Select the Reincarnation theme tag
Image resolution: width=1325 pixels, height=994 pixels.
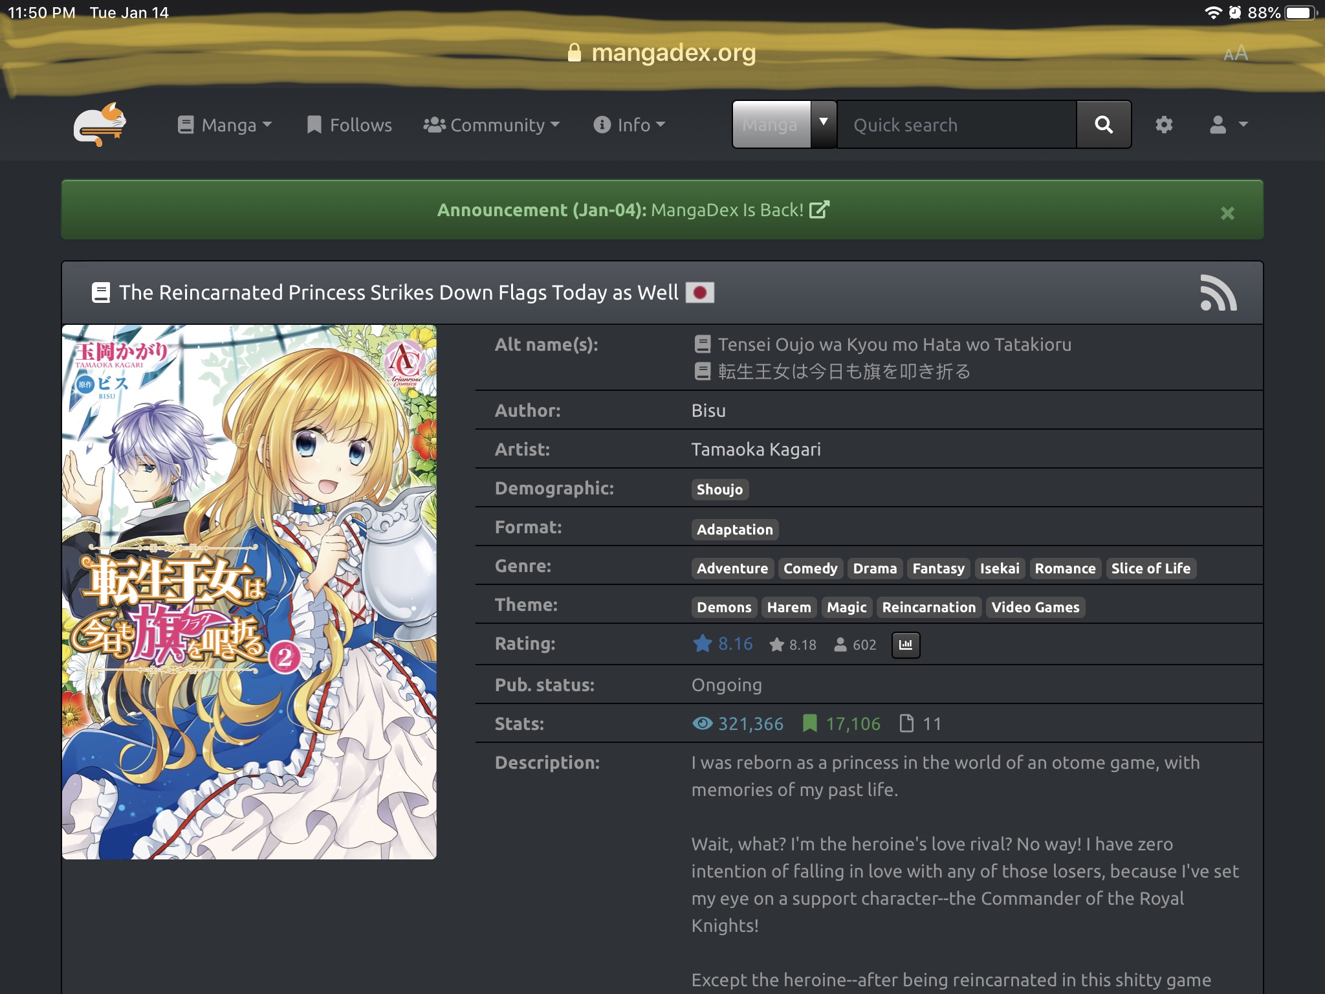click(x=928, y=607)
